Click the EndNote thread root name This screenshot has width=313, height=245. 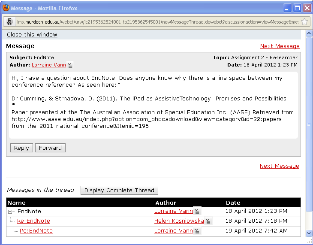pos(29,211)
